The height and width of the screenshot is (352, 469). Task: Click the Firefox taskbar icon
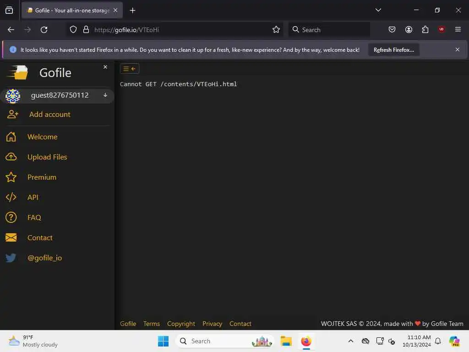tap(306, 341)
